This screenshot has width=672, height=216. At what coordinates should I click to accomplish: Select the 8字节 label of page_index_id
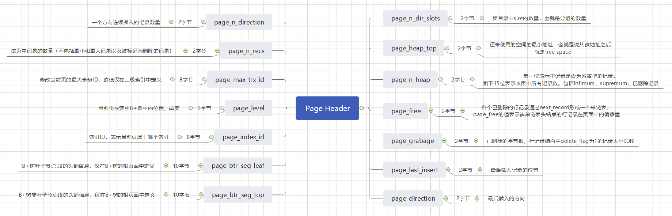tap(193, 137)
